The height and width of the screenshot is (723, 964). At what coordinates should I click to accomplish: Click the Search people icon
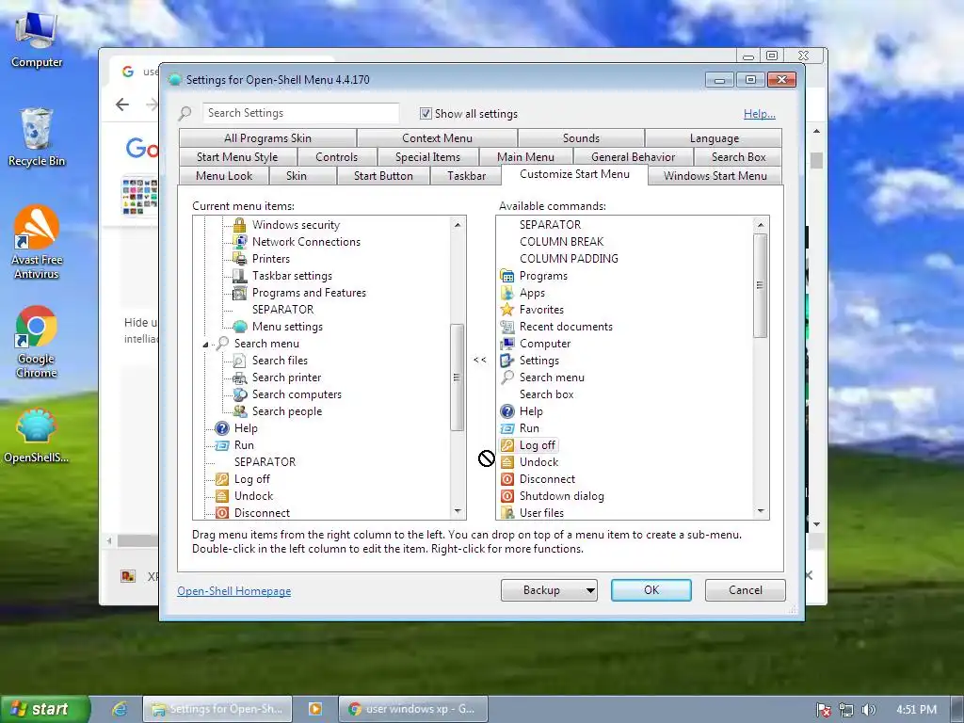(x=240, y=411)
